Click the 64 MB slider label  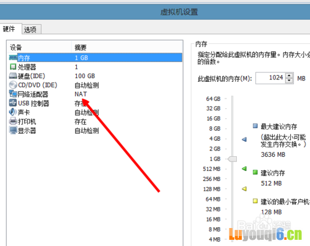click(213, 199)
